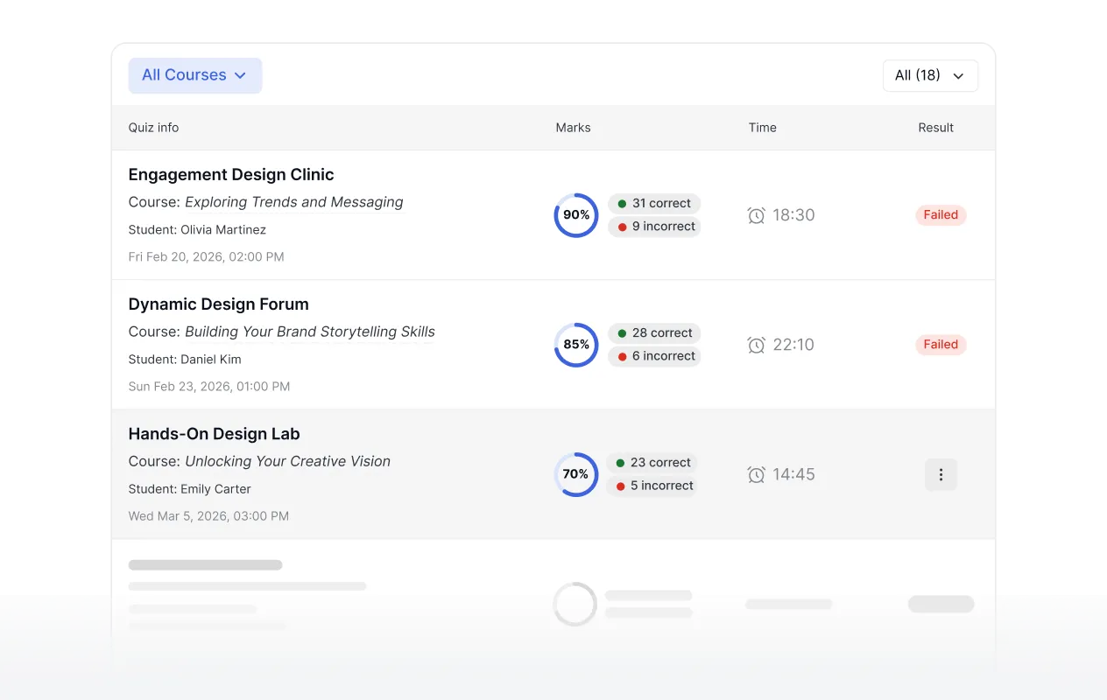Click the 28 correct pill
The width and height of the screenshot is (1107, 700).
coord(654,332)
